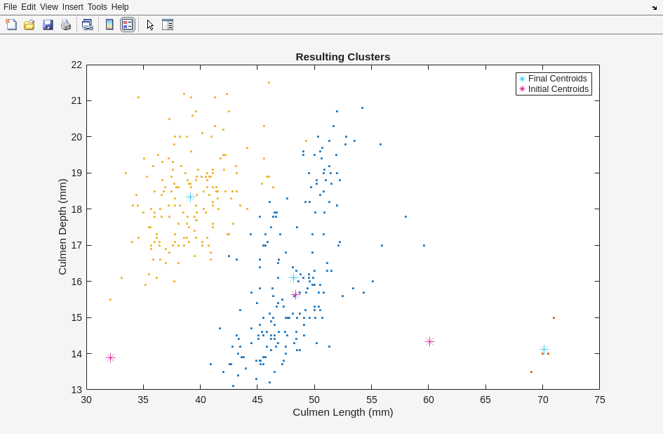The height and width of the screenshot is (434, 663).
Task: Save the figure with the floppy disk icon
Action: (48, 25)
